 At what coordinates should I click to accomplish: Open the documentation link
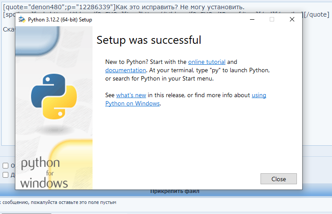click(125, 70)
